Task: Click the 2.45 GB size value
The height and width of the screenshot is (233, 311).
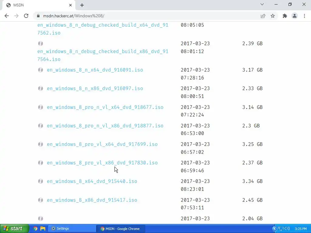Action: tap(252, 200)
